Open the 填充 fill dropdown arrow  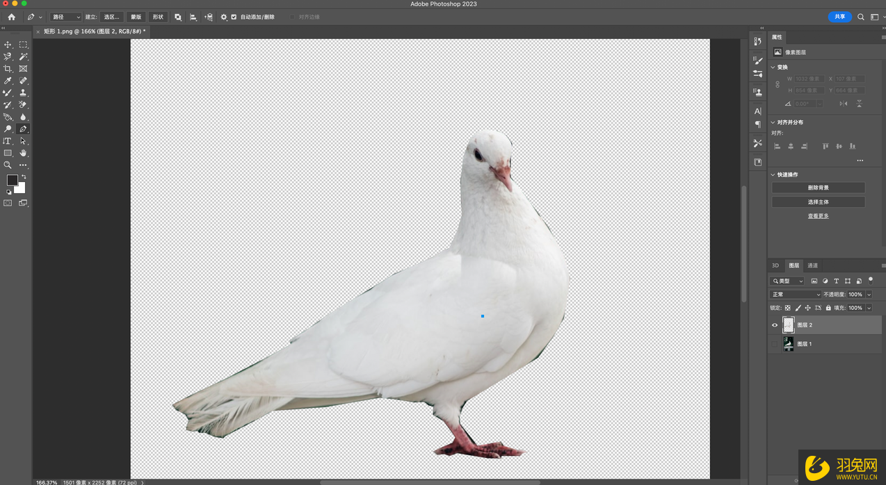[869, 308]
